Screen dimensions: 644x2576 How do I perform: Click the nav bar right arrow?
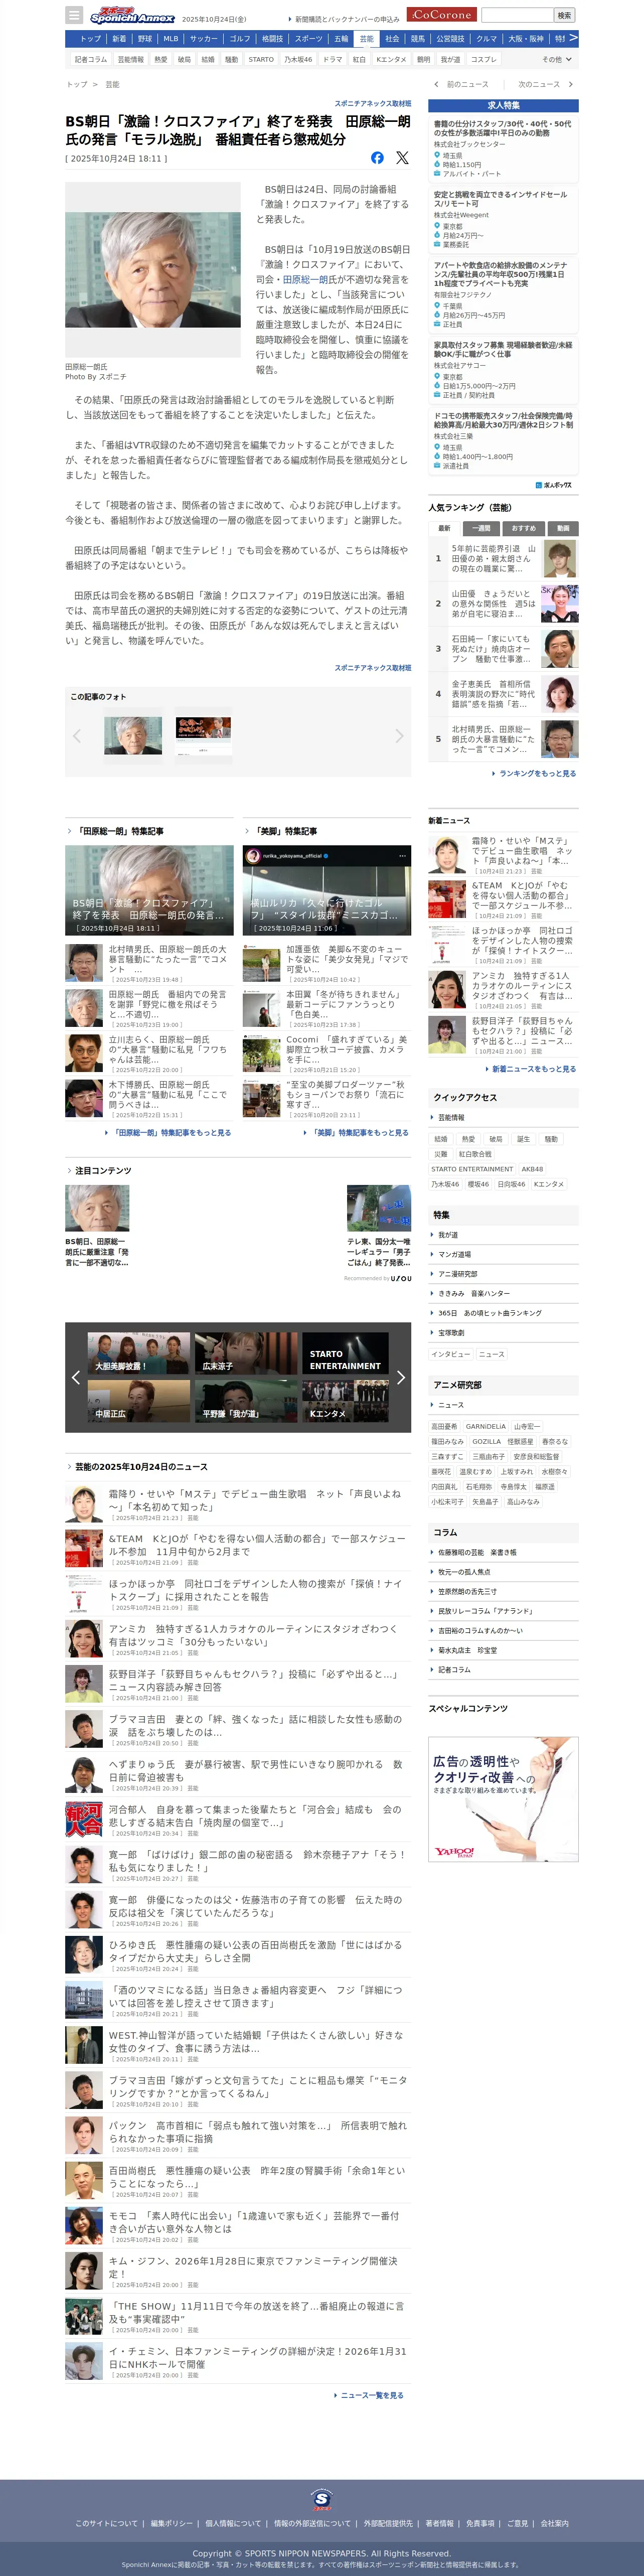573,38
